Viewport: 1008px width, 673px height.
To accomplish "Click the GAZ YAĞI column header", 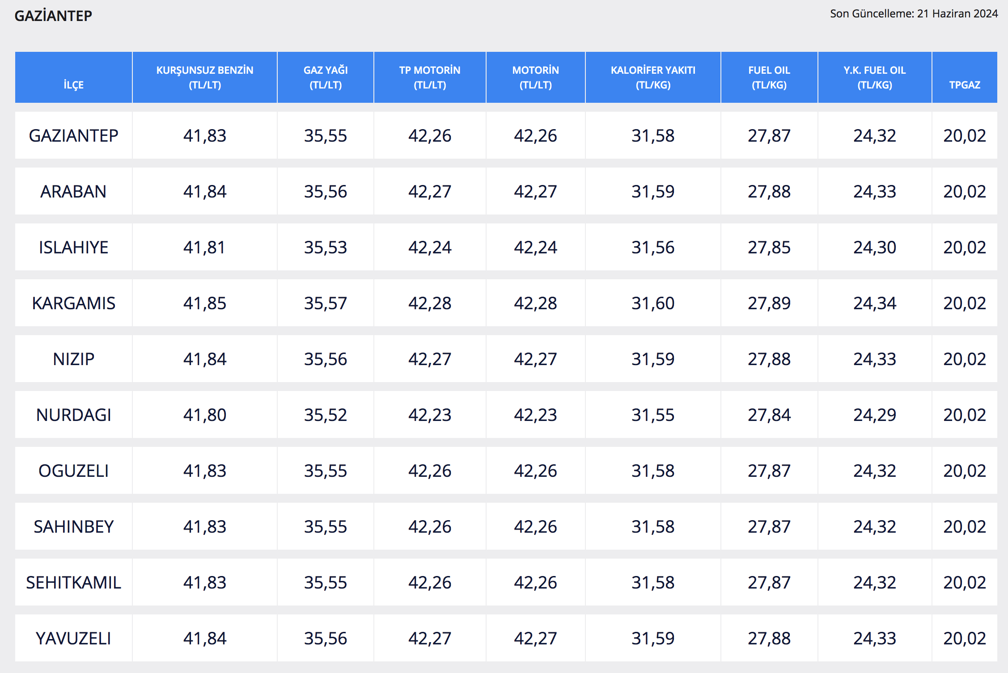I will click(326, 77).
